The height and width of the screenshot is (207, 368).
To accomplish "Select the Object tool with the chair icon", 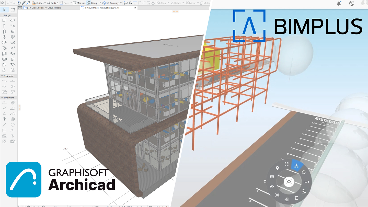I will (x=4, y=37).
